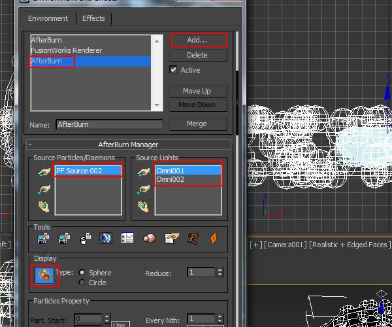Click the pick light icon in Source Lights
The height and width of the screenshot is (327, 392).
(144, 172)
